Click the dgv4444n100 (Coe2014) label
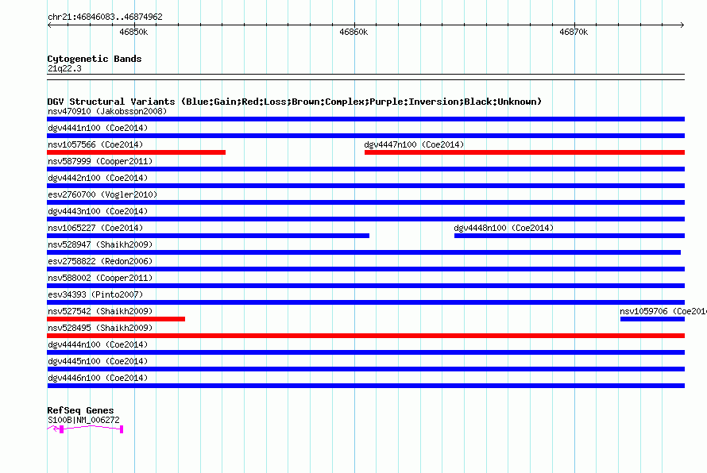Image resolution: width=707 pixels, height=473 pixels. pos(98,344)
